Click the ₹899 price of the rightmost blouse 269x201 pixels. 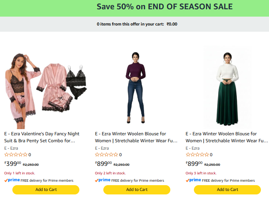click(x=194, y=164)
